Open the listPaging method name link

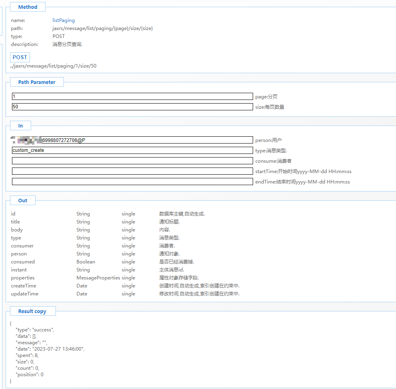[x=63, y=20]
